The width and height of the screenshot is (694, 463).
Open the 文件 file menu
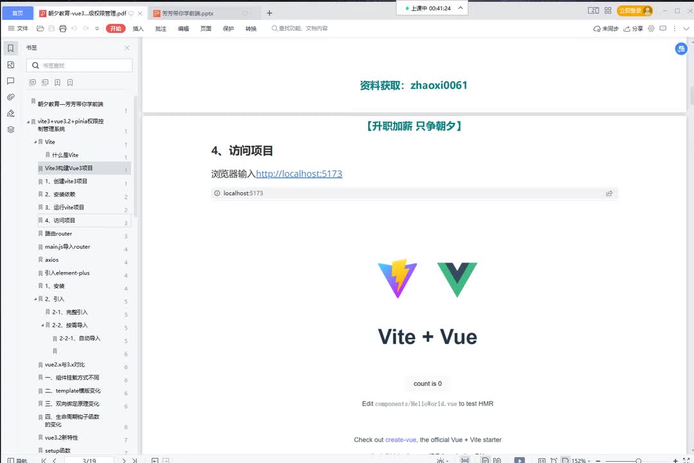pyautogui.click(x=18, y=28)
